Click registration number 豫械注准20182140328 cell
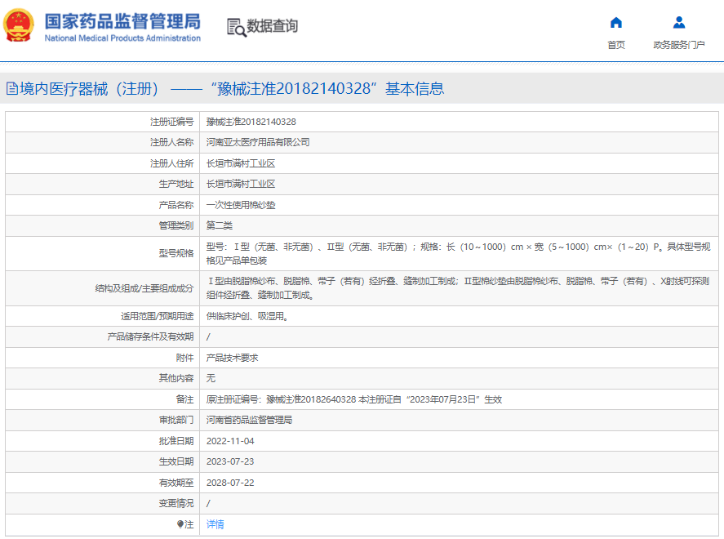The image size is (724, 539). click(459, 122)
